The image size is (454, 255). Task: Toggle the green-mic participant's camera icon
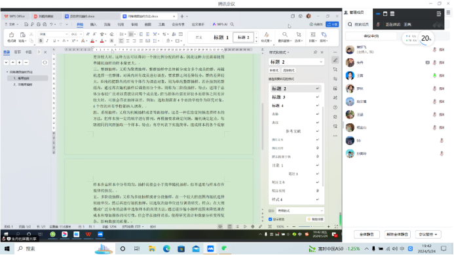coord(442,75)
